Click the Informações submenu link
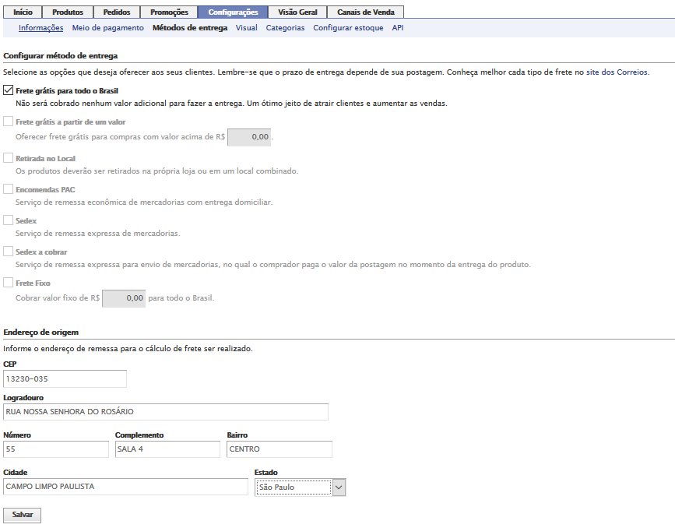 tap(40, 28)
